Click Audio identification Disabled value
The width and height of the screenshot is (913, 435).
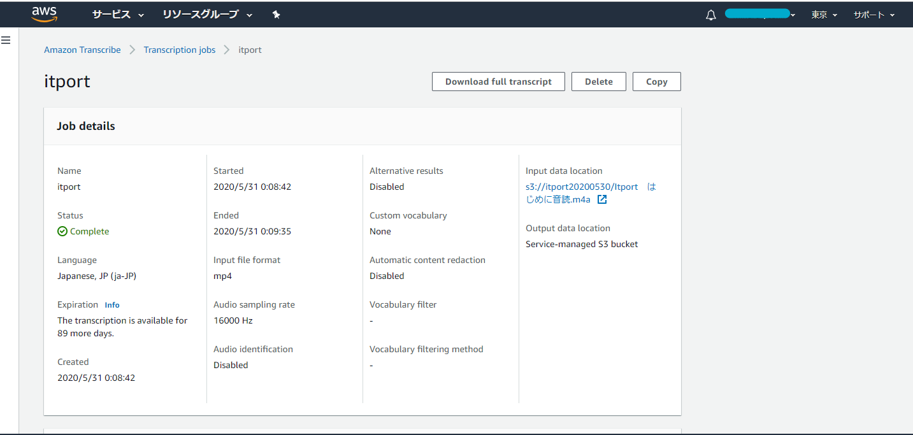[231, 365]
